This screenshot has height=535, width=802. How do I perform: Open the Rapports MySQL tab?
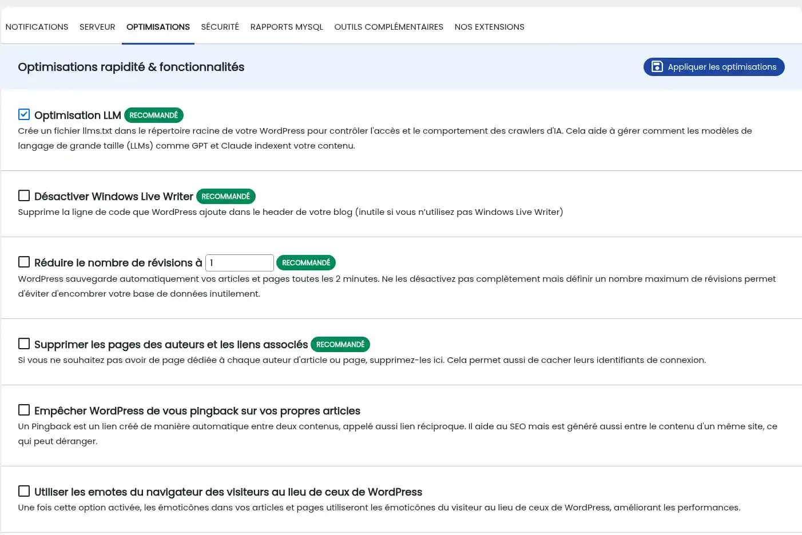pyautogui.click(x=287, y=27)
